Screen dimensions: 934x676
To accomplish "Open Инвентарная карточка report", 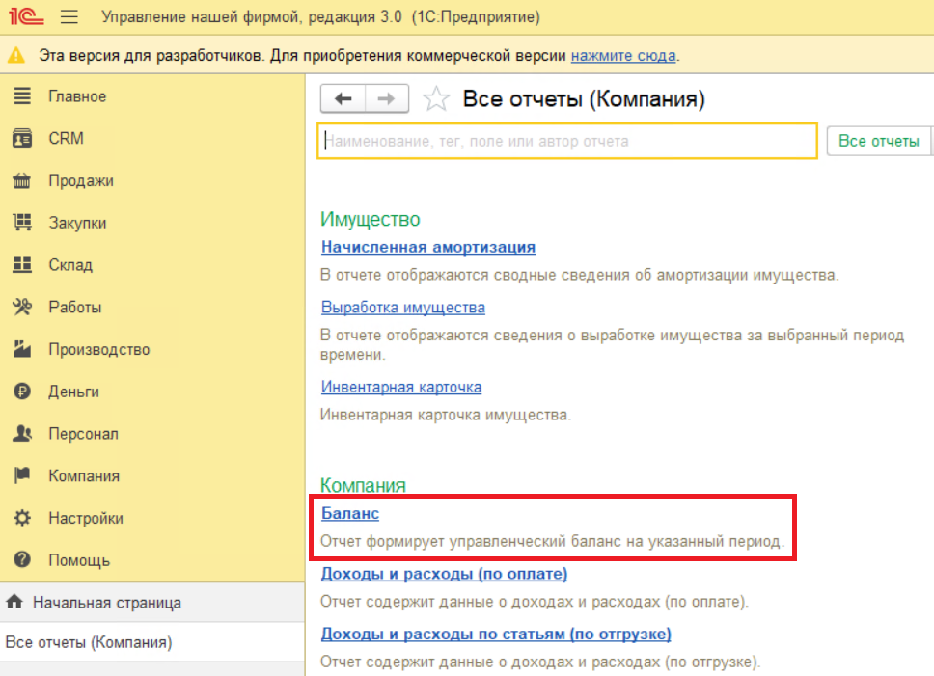I will (x=401, y=387).
